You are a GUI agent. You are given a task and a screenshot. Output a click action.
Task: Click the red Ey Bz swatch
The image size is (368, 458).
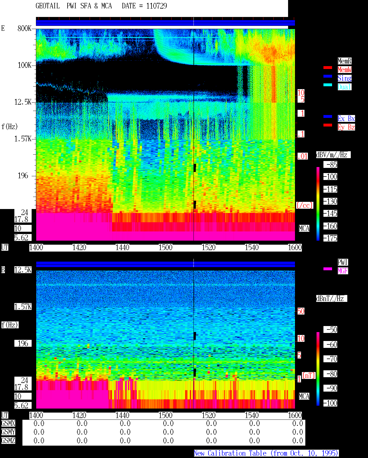point(328,125)
